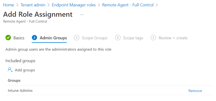Click the add-person icon beside Add groups
Image resolution: width=216 pixels, height=101 pixels.
[10, 70]
